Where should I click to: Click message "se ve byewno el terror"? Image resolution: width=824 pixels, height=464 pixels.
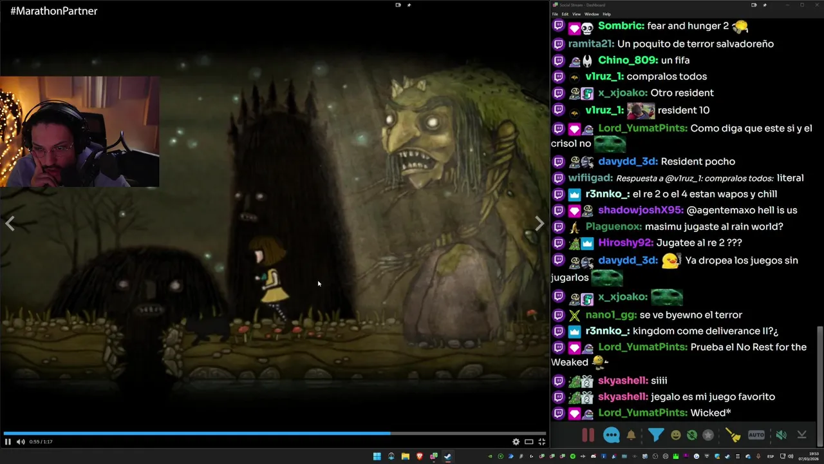tap(691, 314)
